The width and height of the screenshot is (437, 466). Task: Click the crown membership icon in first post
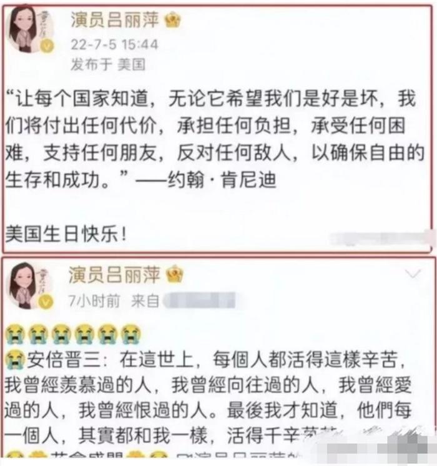pyautogui.click(x=172, y=20)
